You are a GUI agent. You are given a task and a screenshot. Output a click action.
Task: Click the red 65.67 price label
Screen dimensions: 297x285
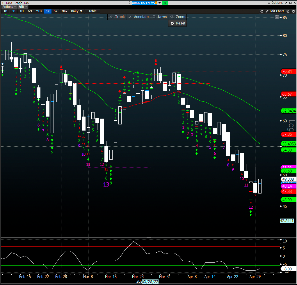point(288,94)
